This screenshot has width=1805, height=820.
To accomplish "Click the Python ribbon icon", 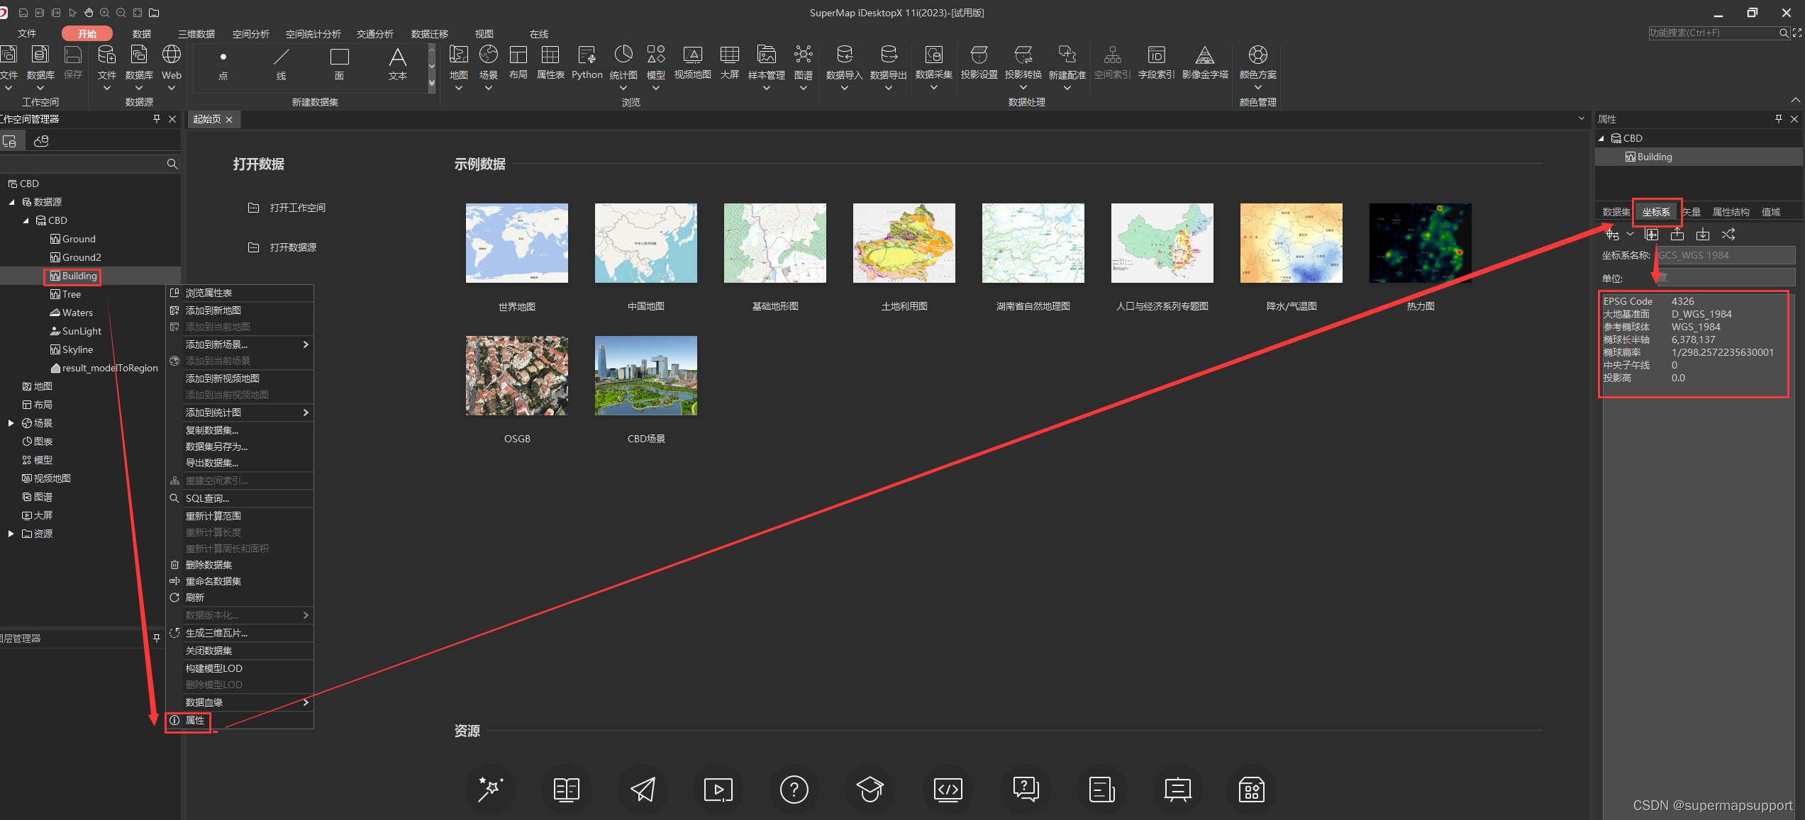I will (587, 62).
